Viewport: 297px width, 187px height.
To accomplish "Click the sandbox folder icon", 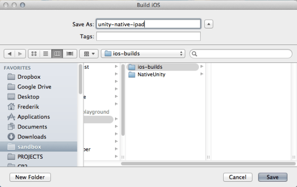I will click(x=11, y=147).
